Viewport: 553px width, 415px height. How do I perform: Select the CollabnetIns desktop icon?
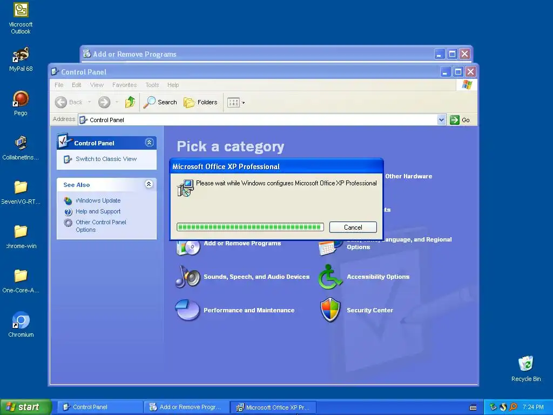pos(21,148)
